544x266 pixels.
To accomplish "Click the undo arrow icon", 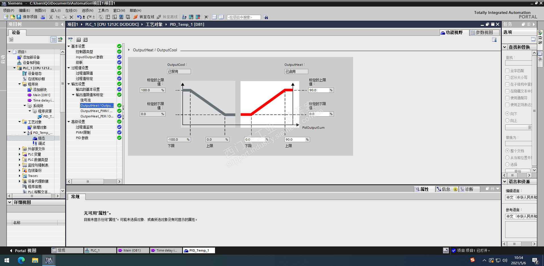I will pos(79,17).
